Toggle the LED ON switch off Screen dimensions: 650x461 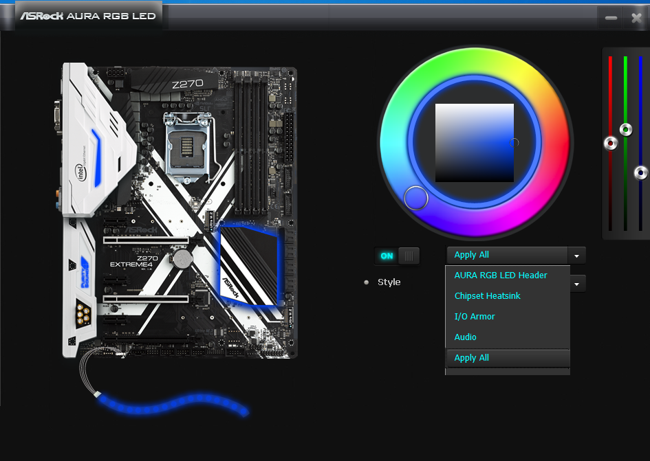pos(397,256)
